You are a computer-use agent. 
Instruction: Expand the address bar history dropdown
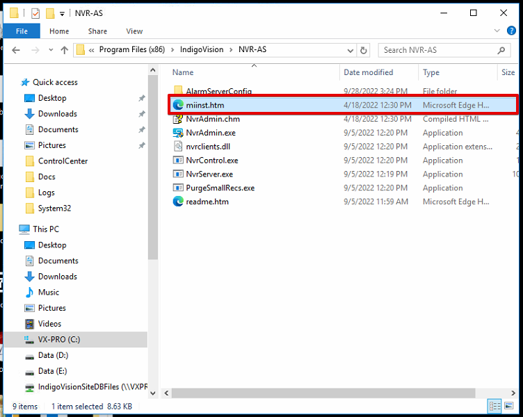[351, 50]
